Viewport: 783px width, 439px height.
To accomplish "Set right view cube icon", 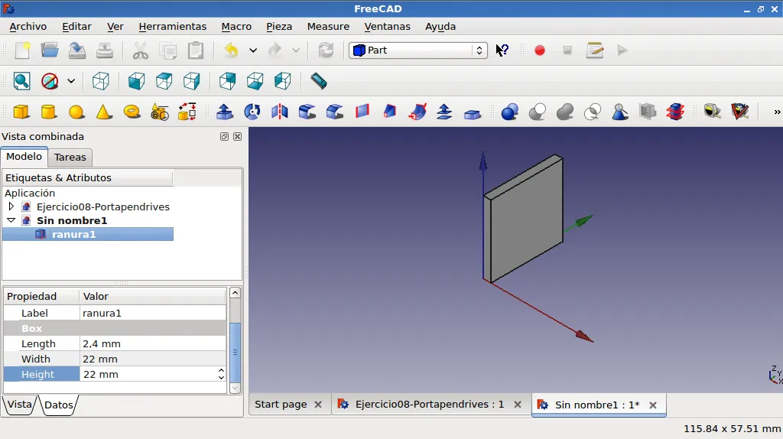I will pos(192,81).
